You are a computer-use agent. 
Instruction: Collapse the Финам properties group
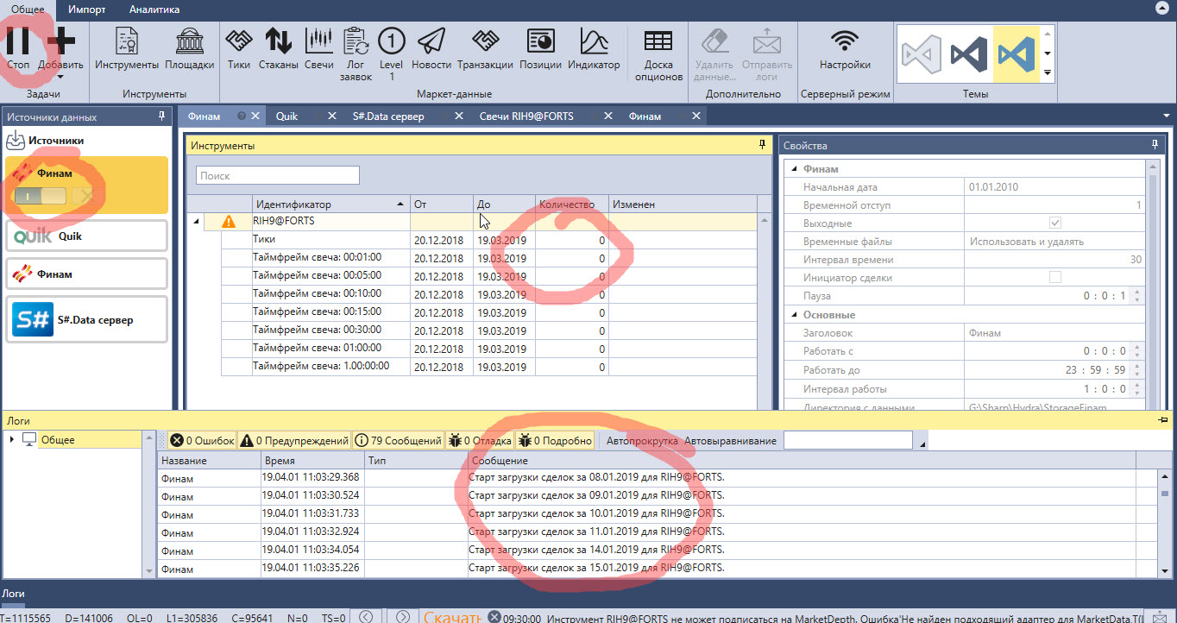pyautogui.click(x=794, y=169)
